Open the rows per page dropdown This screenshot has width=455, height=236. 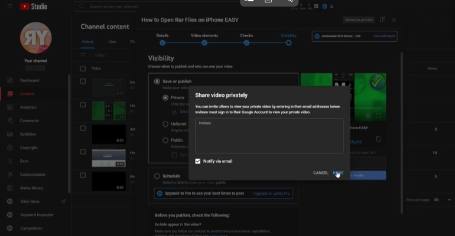click(442, 200)
